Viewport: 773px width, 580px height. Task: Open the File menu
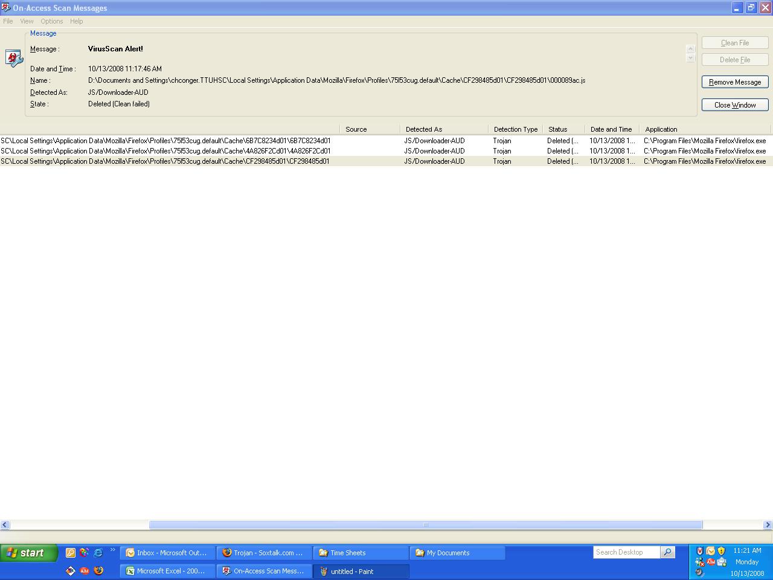click(8, 21)
